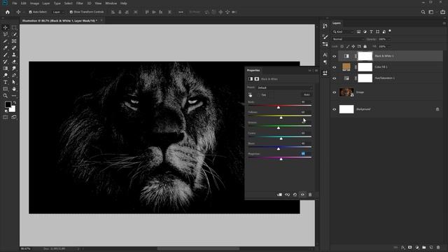448x252 pixels.
Task: Click the Image layer thumbnail
Action: click(346, 92)
